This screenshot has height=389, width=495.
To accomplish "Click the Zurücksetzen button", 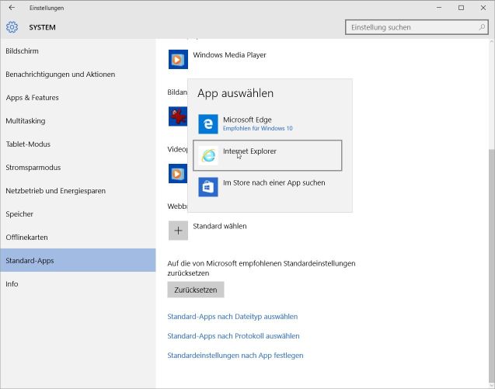I will (x=196, y=290).
